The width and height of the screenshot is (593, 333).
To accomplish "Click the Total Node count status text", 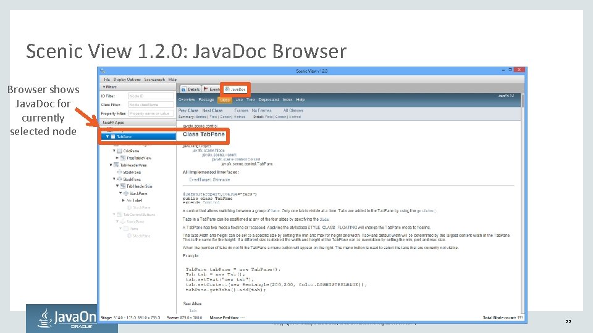I will (x=503, y=318).
